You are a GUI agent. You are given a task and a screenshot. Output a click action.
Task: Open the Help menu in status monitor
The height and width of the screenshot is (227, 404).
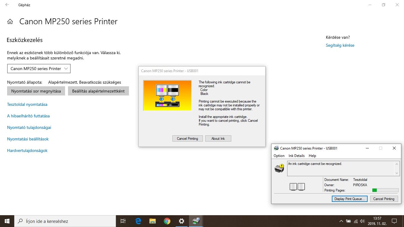[x=312, y=156]
